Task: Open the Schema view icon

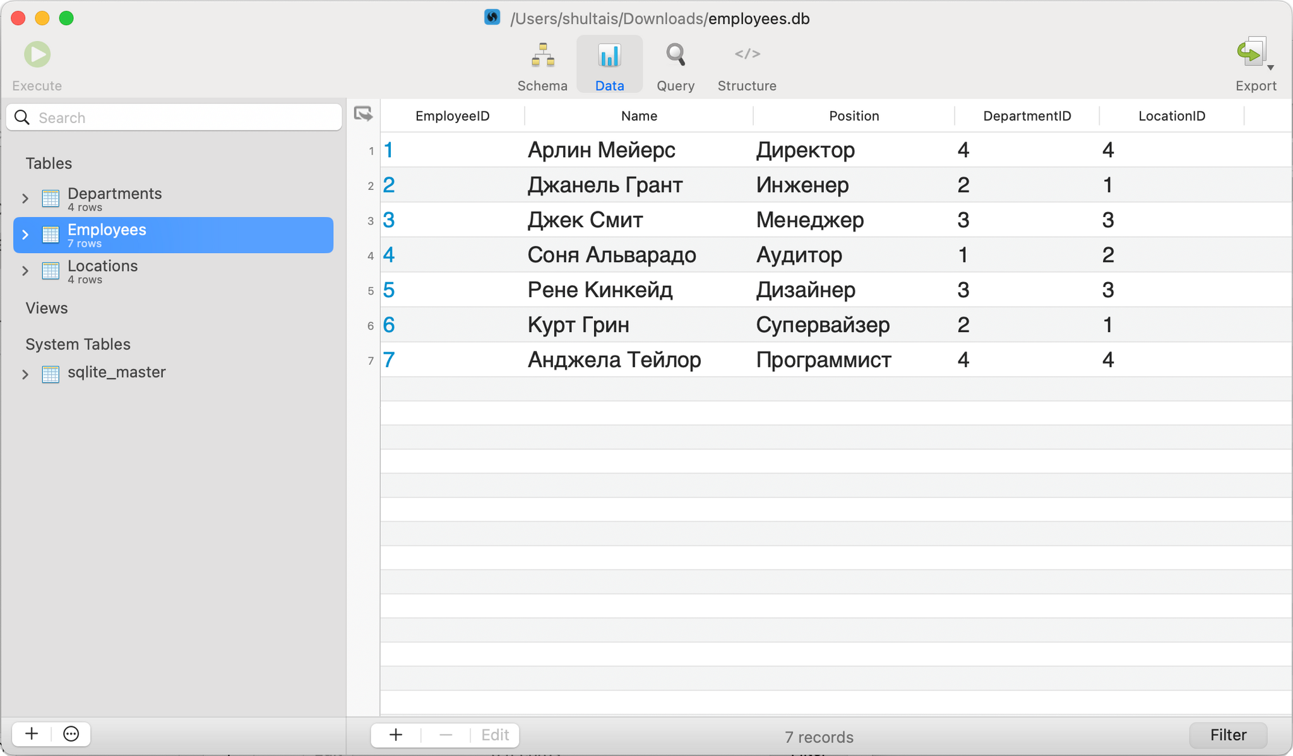Action: click(x=542, y=56)
